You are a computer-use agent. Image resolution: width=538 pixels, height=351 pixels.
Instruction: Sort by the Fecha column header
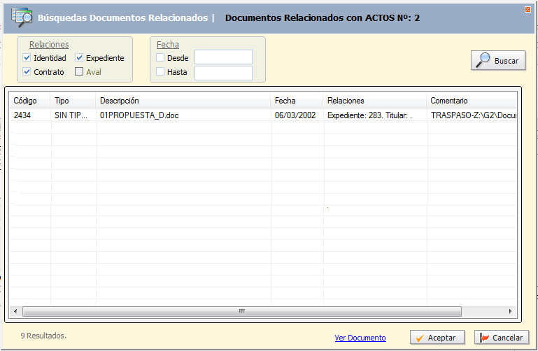(285, 101)
